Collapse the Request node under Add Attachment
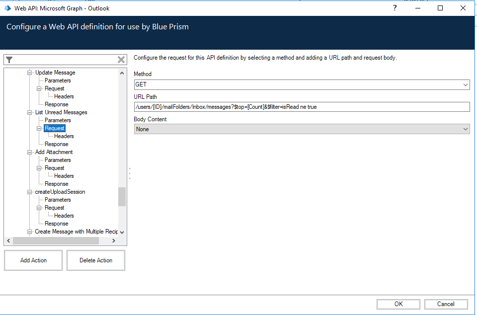 click(x=39, y=168)
